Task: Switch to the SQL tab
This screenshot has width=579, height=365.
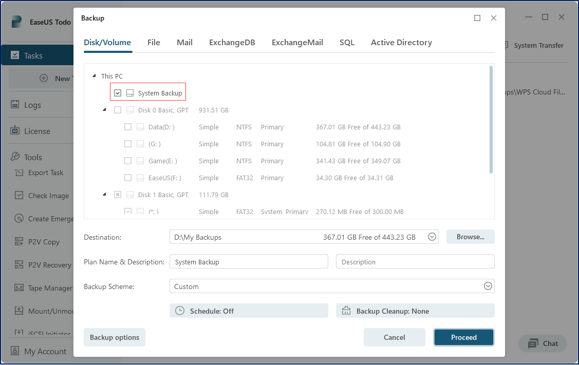Action: 347,43
